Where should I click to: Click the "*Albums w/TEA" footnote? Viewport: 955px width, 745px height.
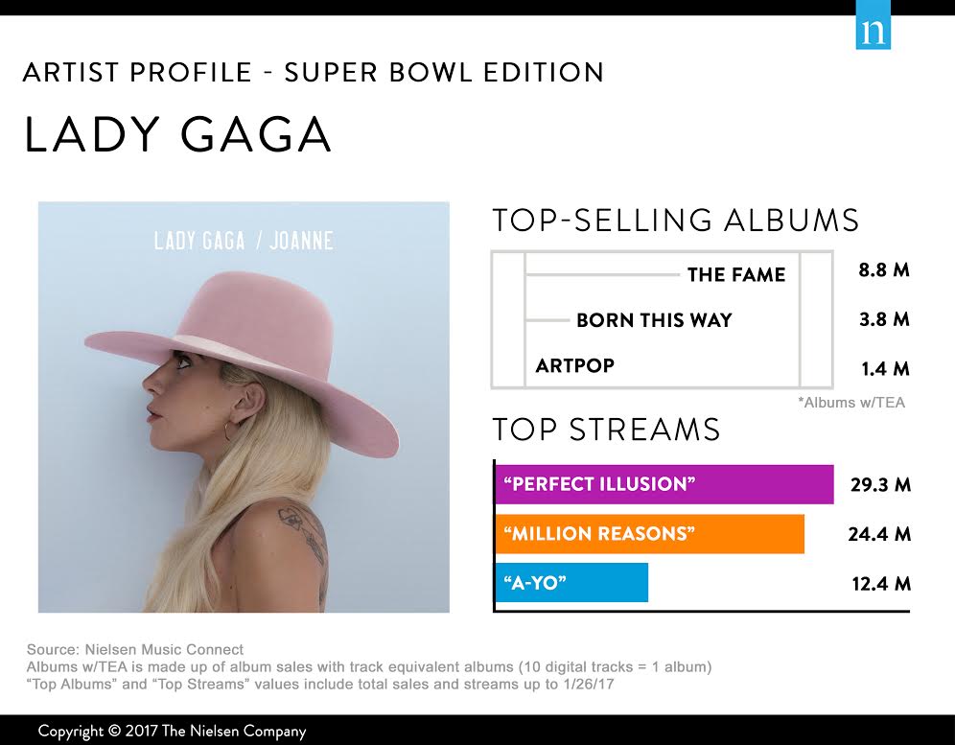[851, 403]
